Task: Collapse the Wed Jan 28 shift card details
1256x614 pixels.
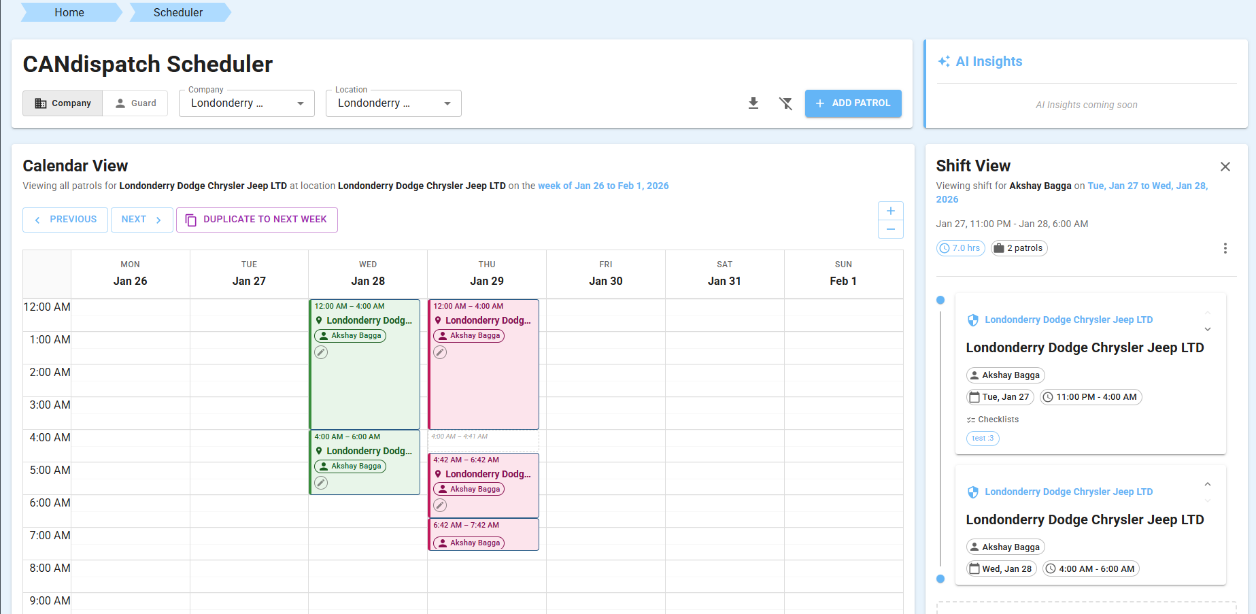Action: tap(1208, 484)
